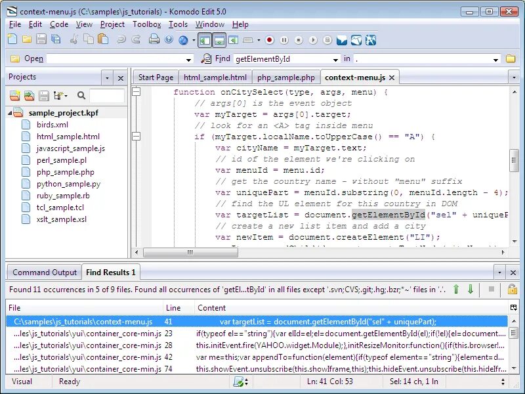Click the blue chart-like toolbar icon
The width and height of the screenshot is (525, 394).
point(356,40)
